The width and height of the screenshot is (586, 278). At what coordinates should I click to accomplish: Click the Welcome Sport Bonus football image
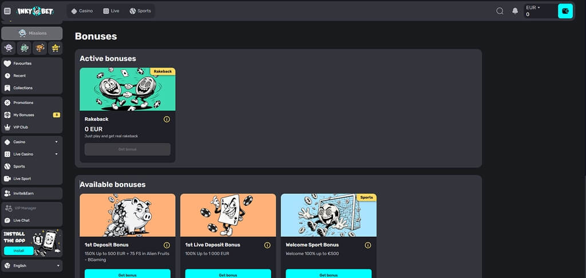328,215
